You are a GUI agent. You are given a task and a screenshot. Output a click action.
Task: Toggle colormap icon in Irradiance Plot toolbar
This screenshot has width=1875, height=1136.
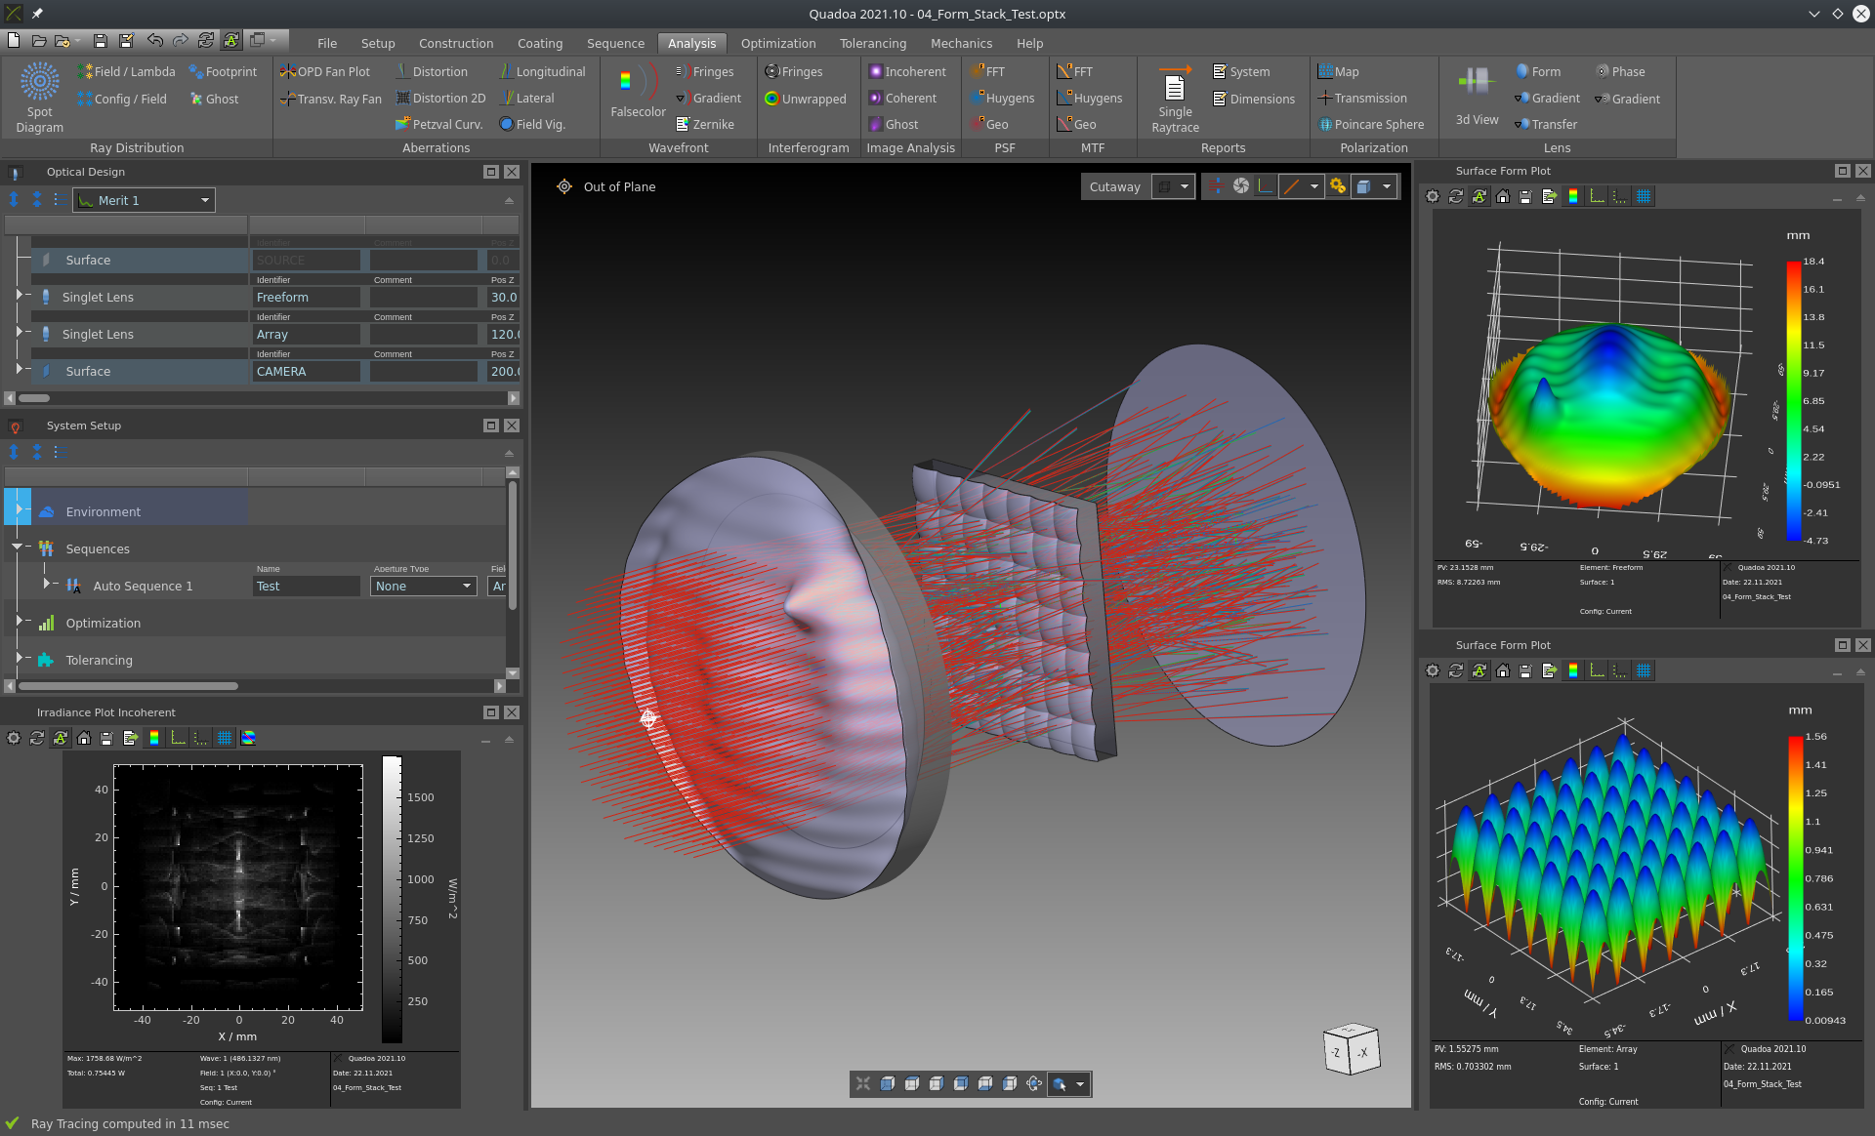click(154, 738)
